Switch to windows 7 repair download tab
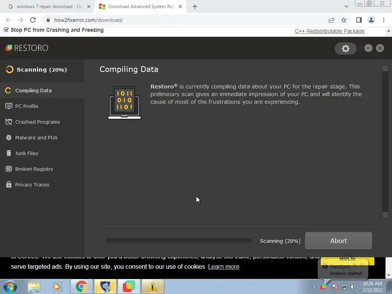The height and width of the screenshot is (294, 392). click(49, 7)
